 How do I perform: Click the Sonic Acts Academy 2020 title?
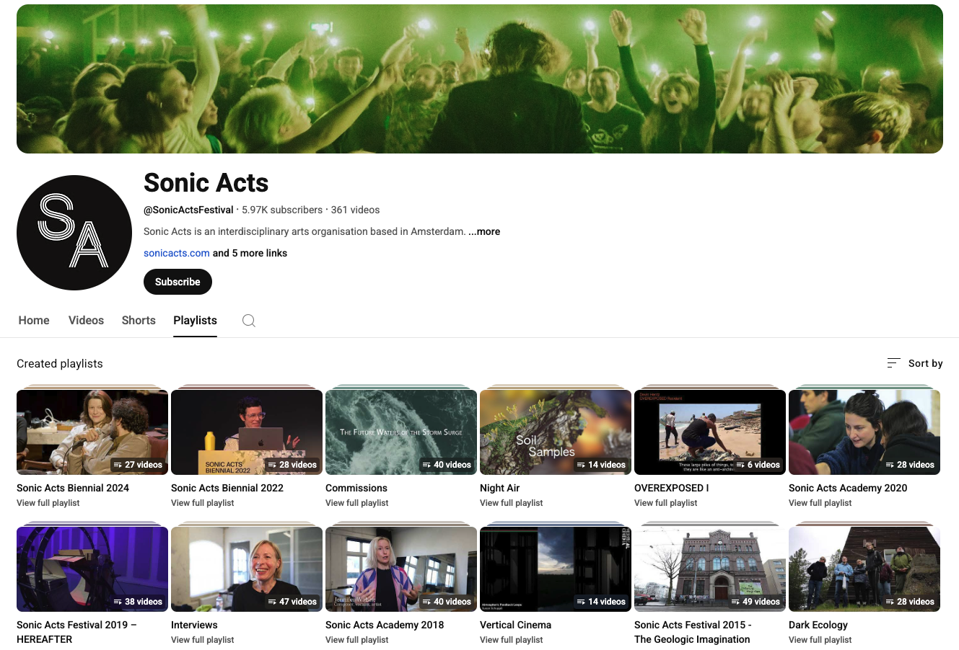(x=848, y=488)
